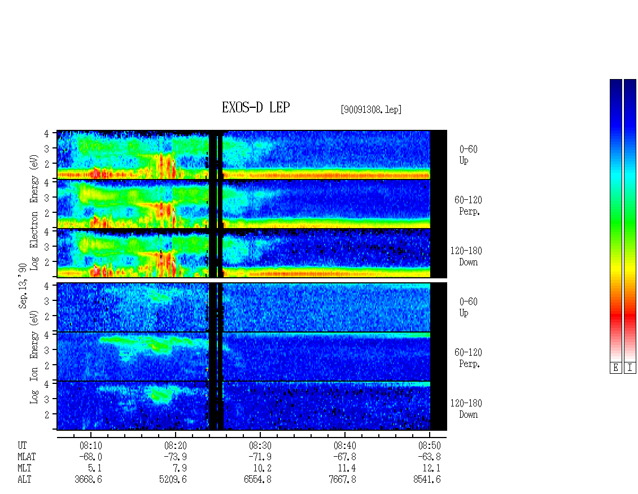
Task: Select the MLAT value -68.0
Action: [x=91, y=457]
